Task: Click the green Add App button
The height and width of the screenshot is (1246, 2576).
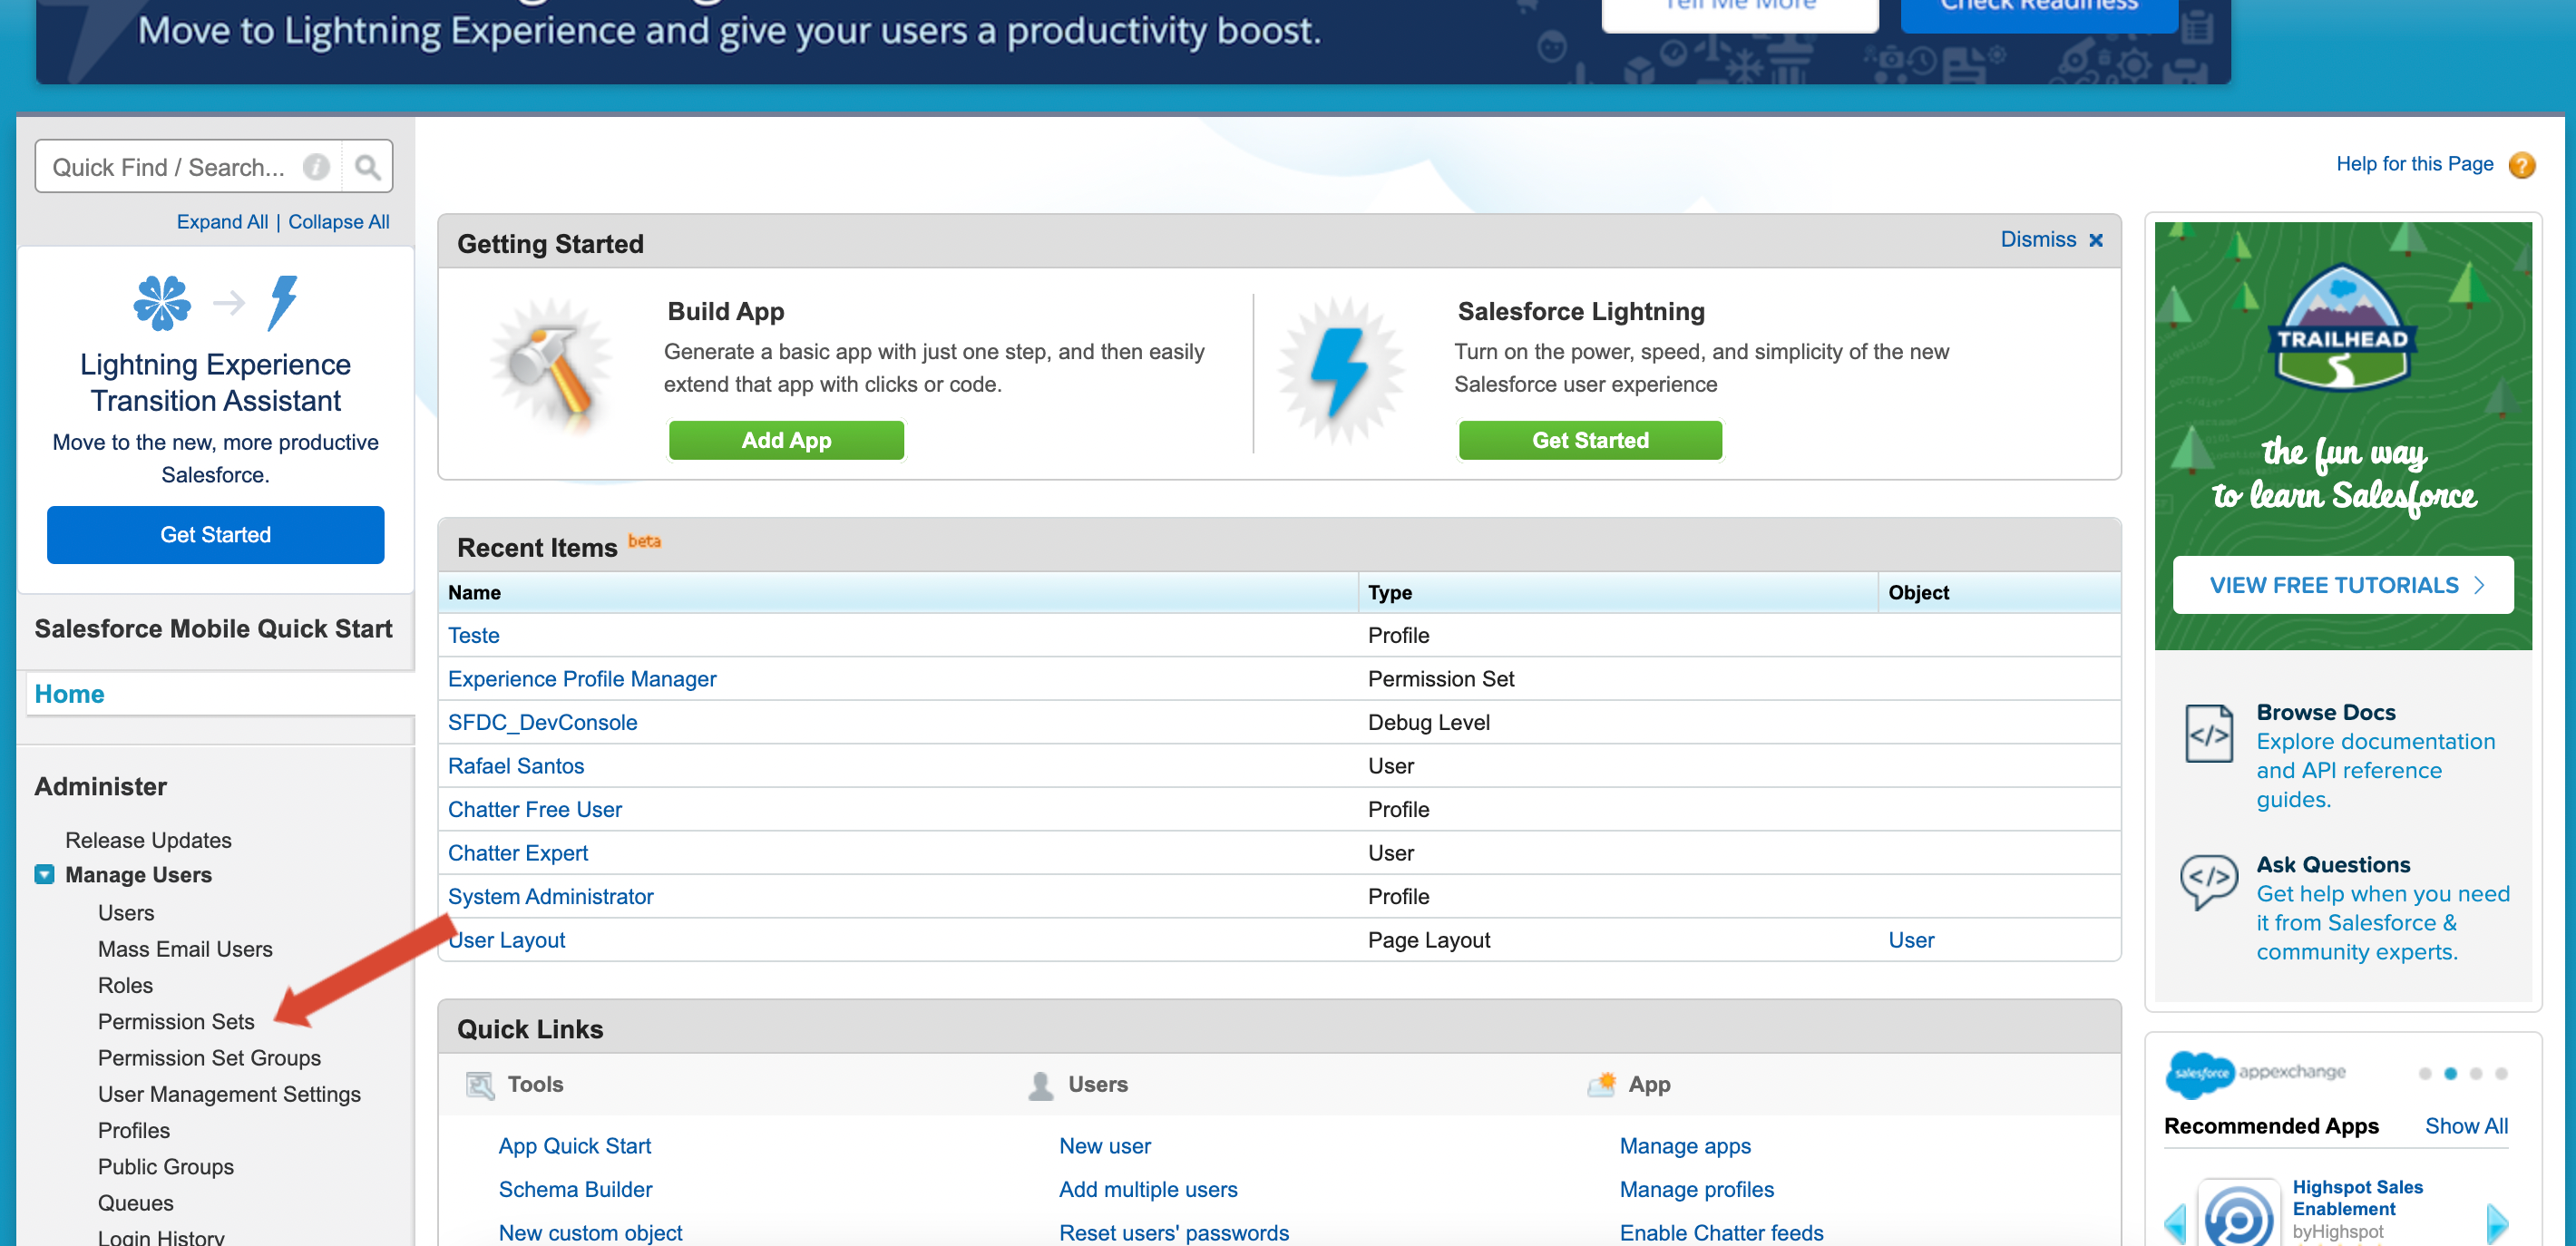Action: tap(786, 440)
